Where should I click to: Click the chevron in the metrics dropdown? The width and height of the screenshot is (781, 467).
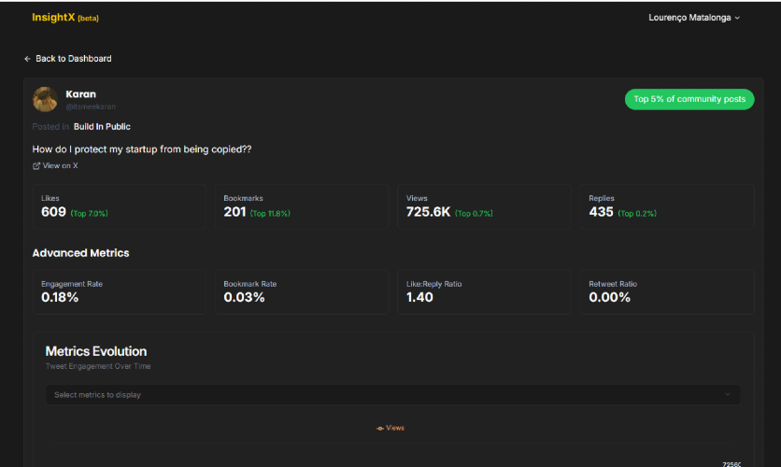click(727, 394)
